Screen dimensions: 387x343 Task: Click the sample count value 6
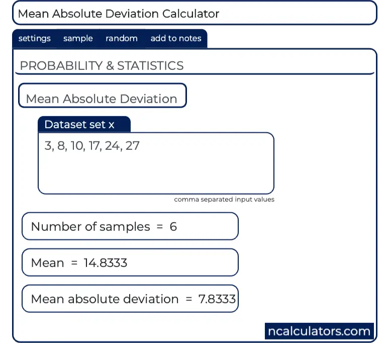pos(173,226)
